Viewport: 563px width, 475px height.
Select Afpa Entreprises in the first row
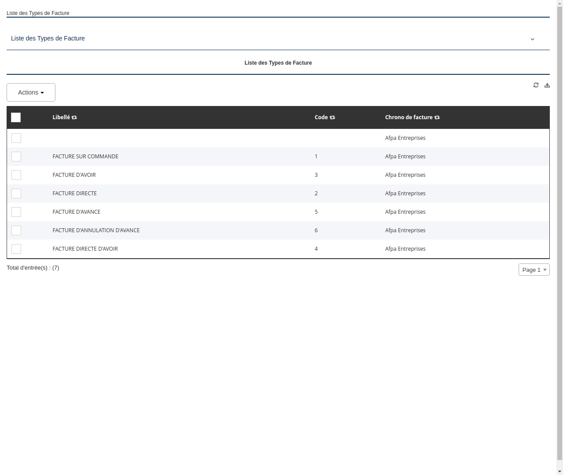coord(405,138)
